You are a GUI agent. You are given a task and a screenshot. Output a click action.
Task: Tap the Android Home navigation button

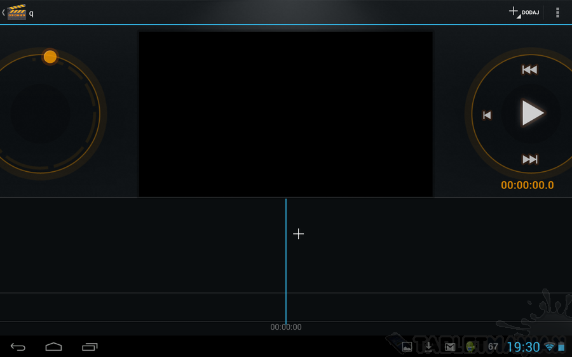click(x=54, y=346)
